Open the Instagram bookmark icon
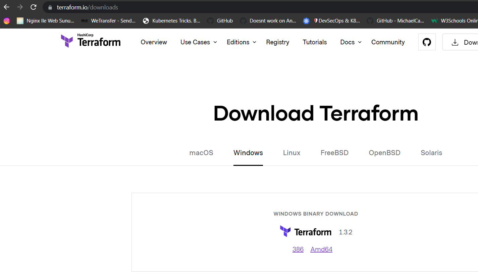 click(x=7, y=21)
